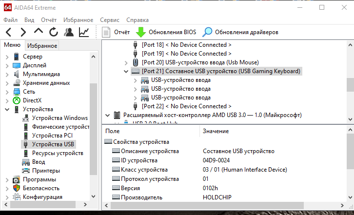
Task: Select Физические устройства in the tree
Action: tap(60, 127)
